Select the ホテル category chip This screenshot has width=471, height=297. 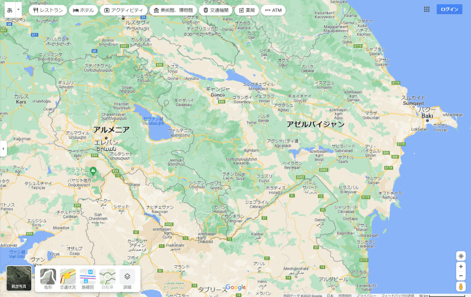[83, 10]
